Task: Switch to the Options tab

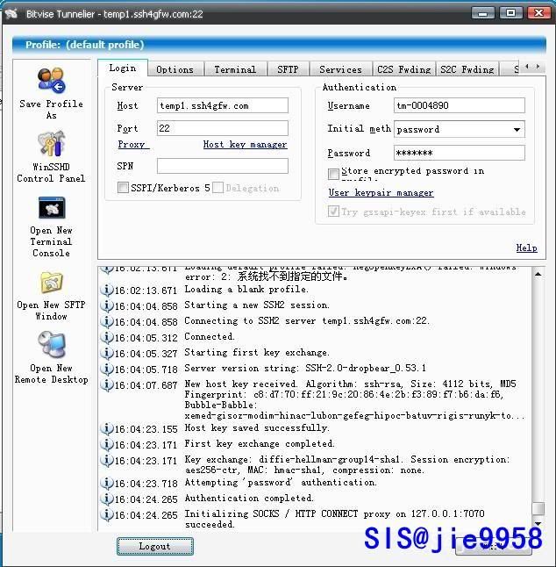Action: [175, 69]
